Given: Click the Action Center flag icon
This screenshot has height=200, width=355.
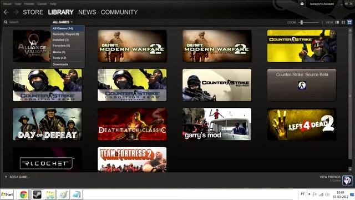Looking at the screenshot, I should 315,194.
